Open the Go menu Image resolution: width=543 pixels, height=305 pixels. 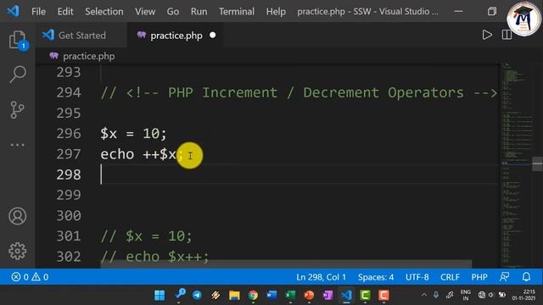[173, 11]
